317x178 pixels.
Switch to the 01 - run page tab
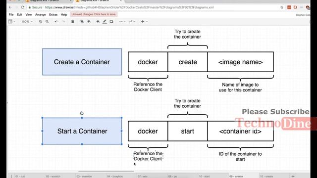[x=20, y=177]
